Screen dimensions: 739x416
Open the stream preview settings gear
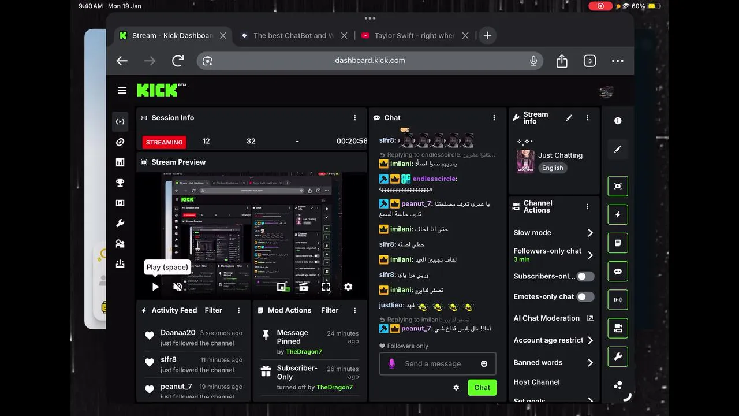[348, 287]
